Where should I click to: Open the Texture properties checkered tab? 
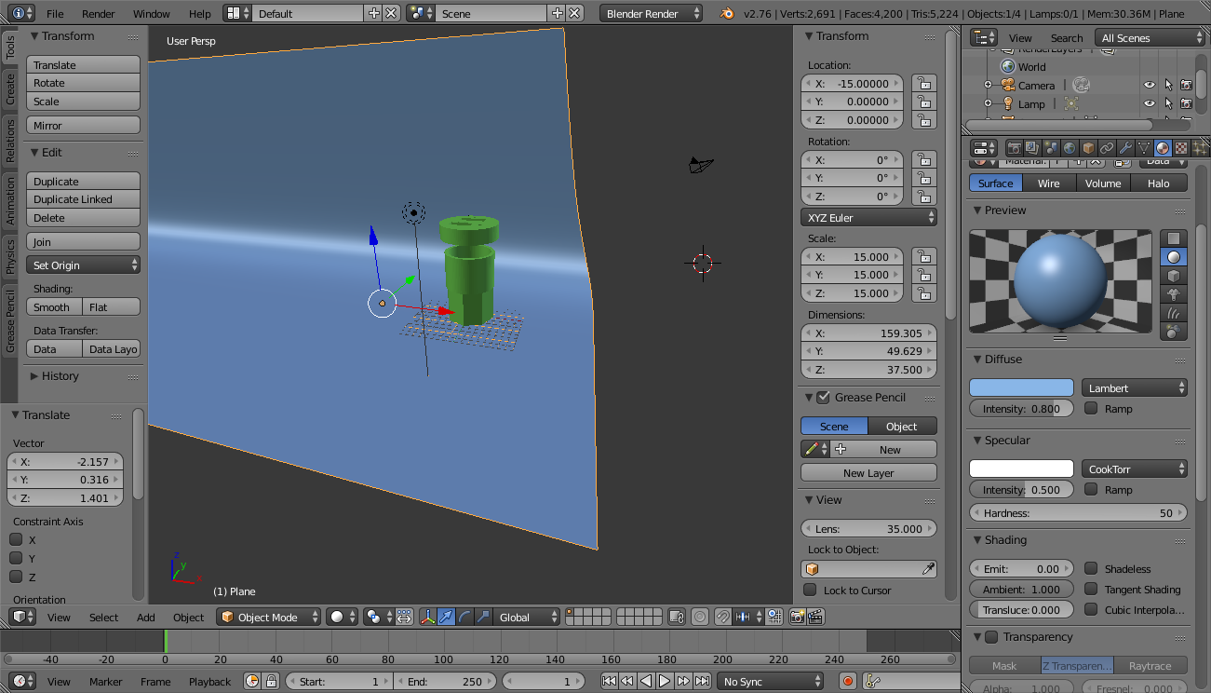point(1181,147)
